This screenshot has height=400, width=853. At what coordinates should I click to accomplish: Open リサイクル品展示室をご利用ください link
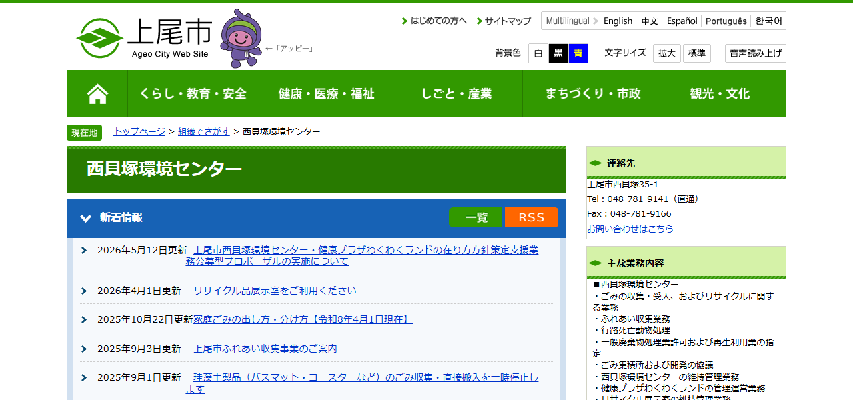click(x=275, y=291)
